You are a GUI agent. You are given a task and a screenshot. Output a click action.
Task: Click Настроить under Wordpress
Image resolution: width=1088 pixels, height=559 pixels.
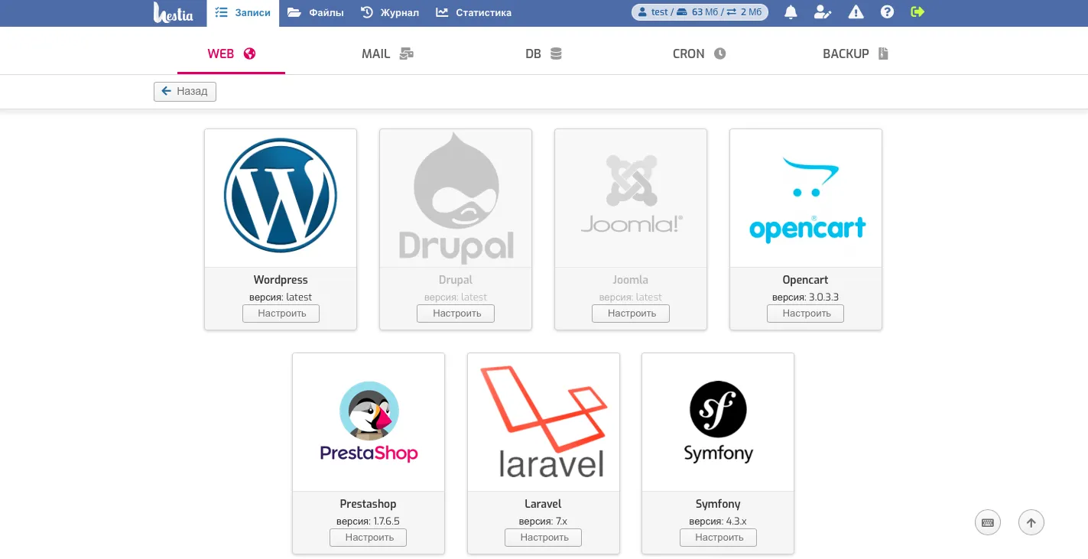[x=281, y=313]
